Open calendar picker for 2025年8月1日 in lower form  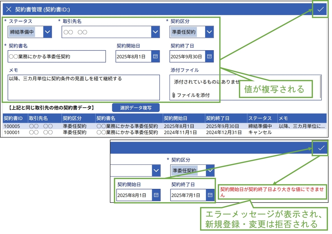click(x=156, y=195)
